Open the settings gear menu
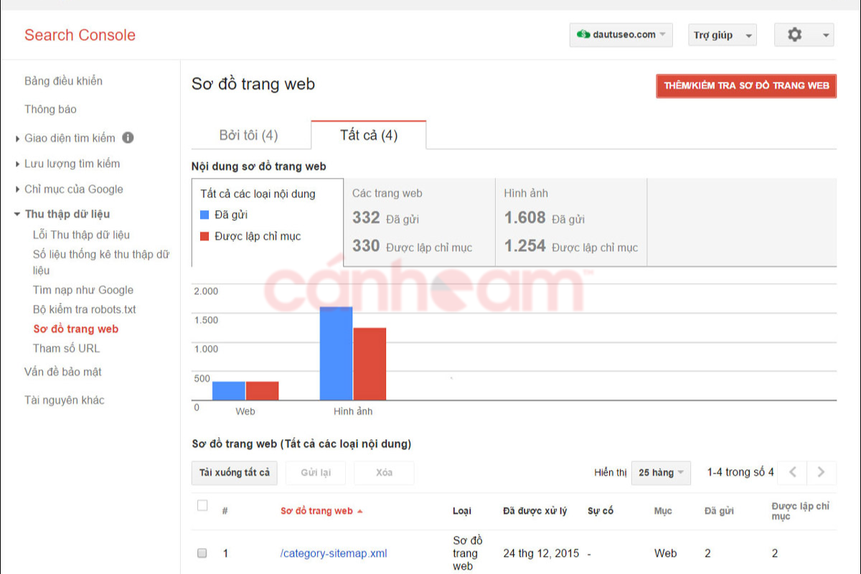The height and width of the screenshot is (574, 861). [x=804, y=34]
